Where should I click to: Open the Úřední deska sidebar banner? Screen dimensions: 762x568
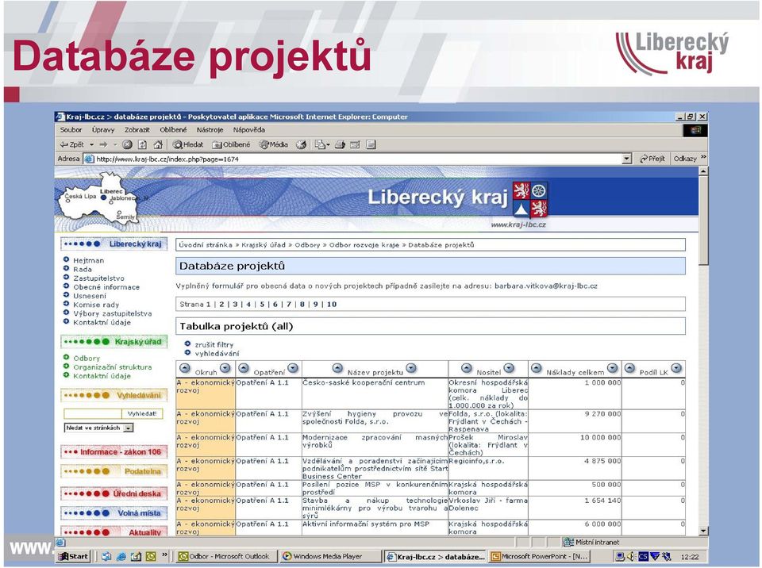[114, 493]
